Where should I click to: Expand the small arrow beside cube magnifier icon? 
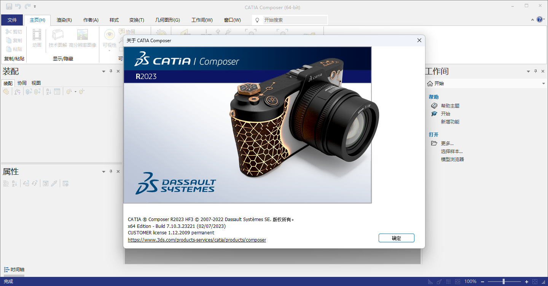pyautogui.click(x=75, y=92)
